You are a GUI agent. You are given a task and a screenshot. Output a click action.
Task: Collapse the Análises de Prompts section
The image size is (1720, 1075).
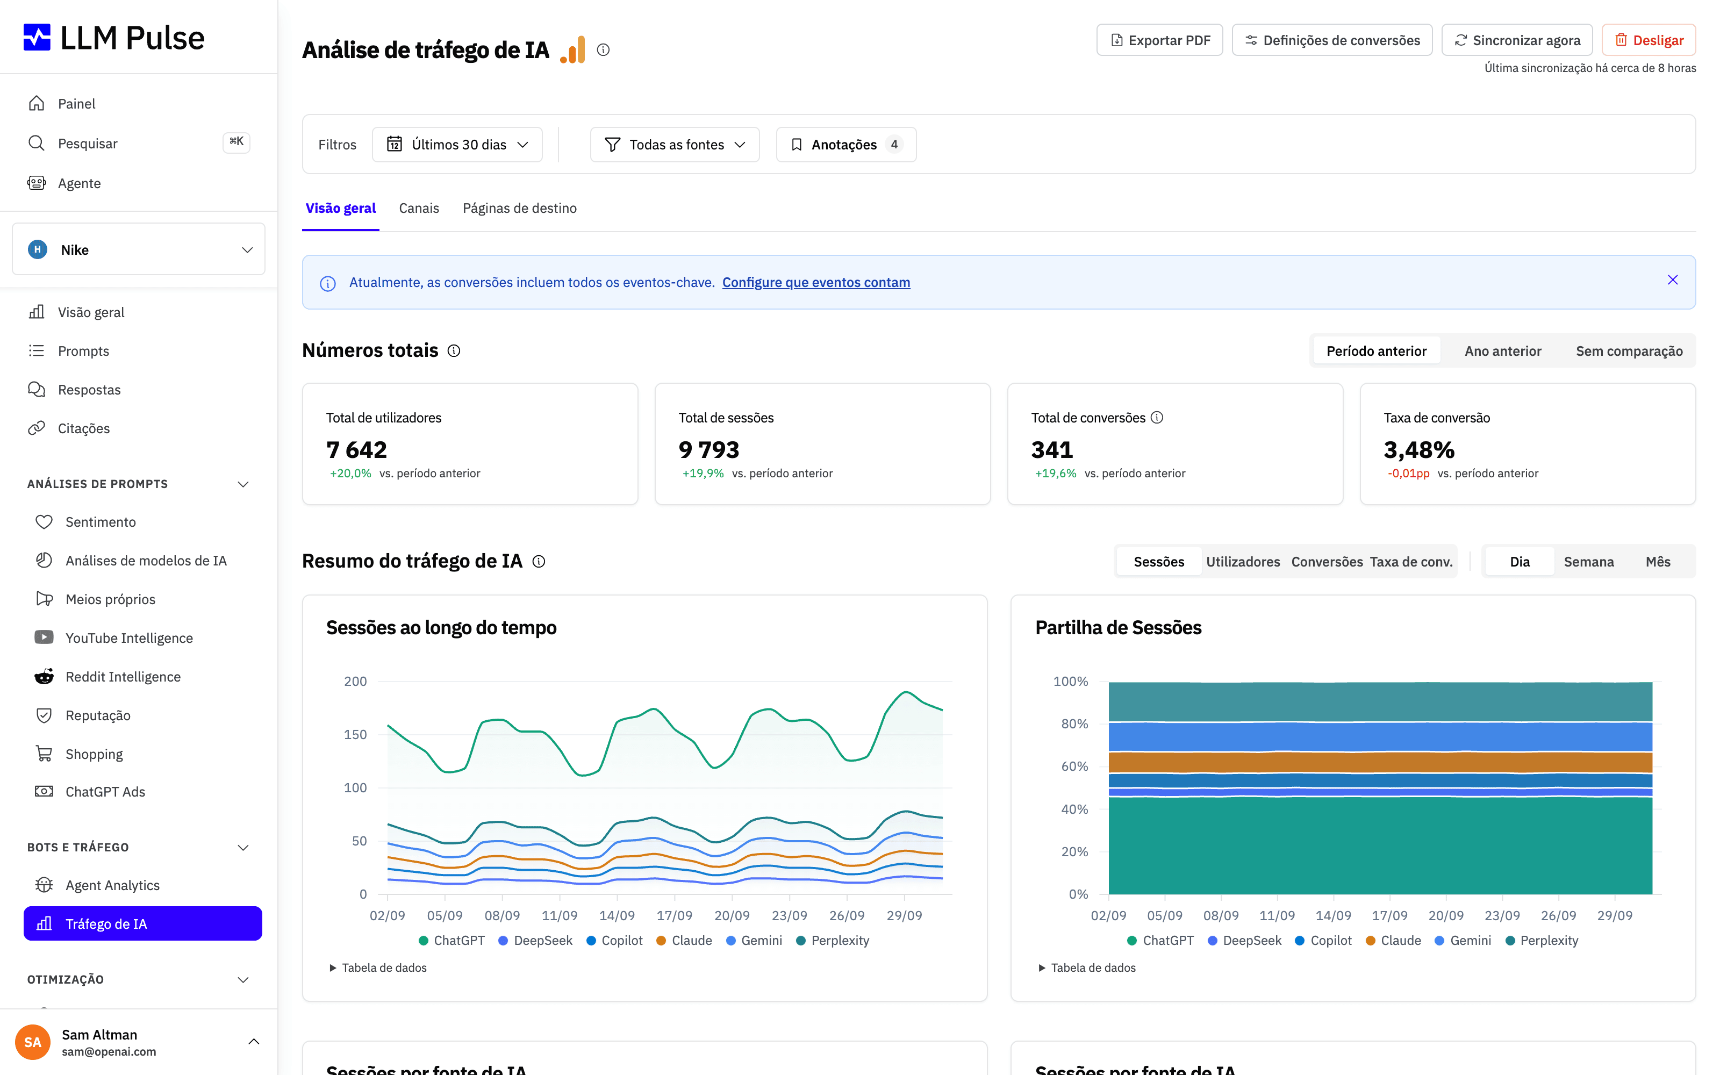(x=242, y=484)
